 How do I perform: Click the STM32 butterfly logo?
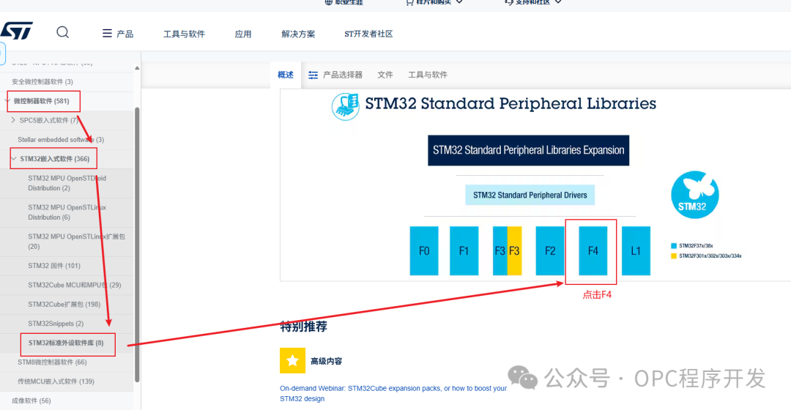pos(694,195)
